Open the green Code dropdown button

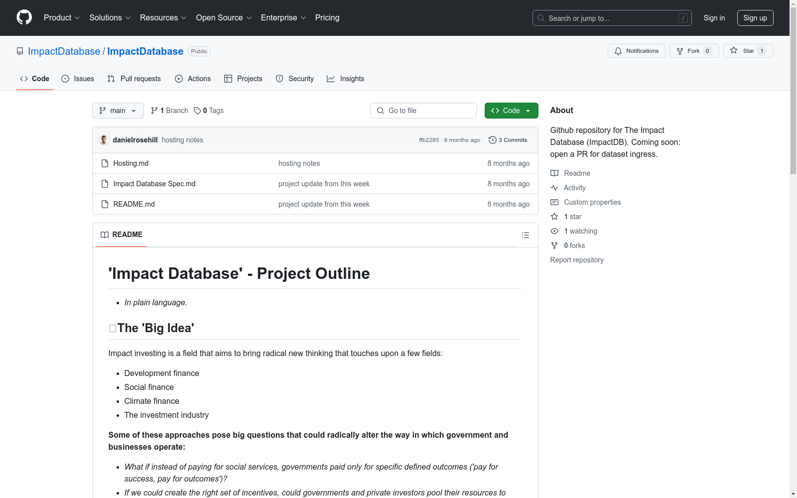[x=511, y=111]
